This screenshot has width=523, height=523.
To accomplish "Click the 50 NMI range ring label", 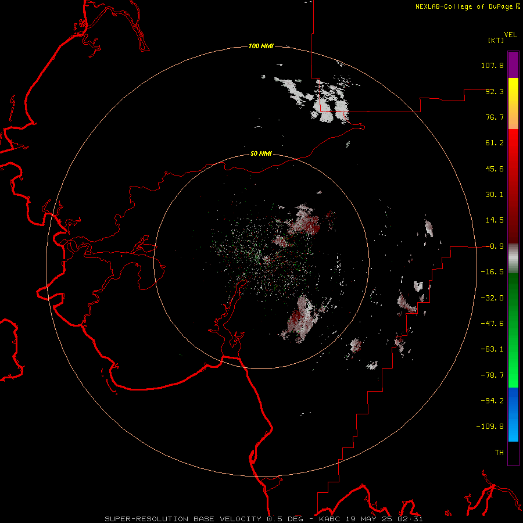I will click(x=261, y=153).
